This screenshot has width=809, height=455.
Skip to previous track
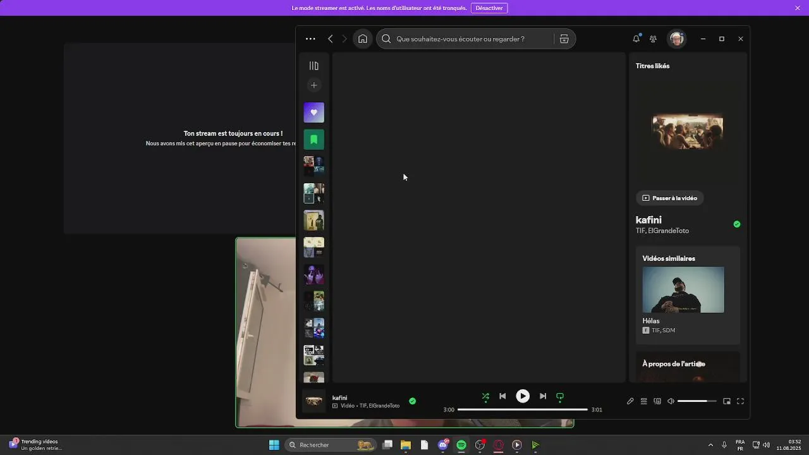pos(502,396)
